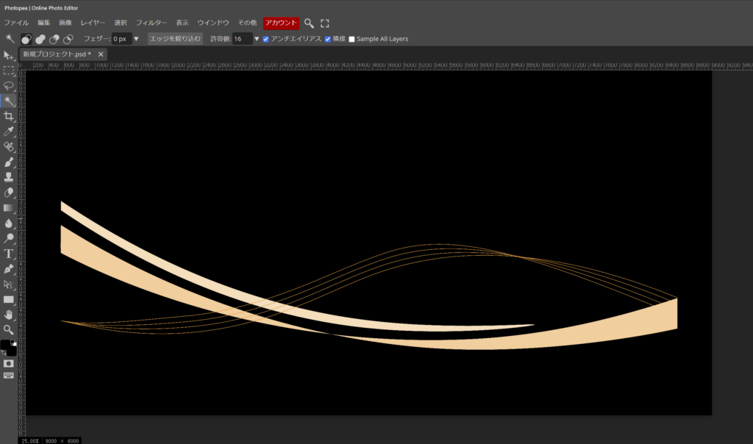Activate the Type text tool
753x444 pixels.
tap(9, 254)
